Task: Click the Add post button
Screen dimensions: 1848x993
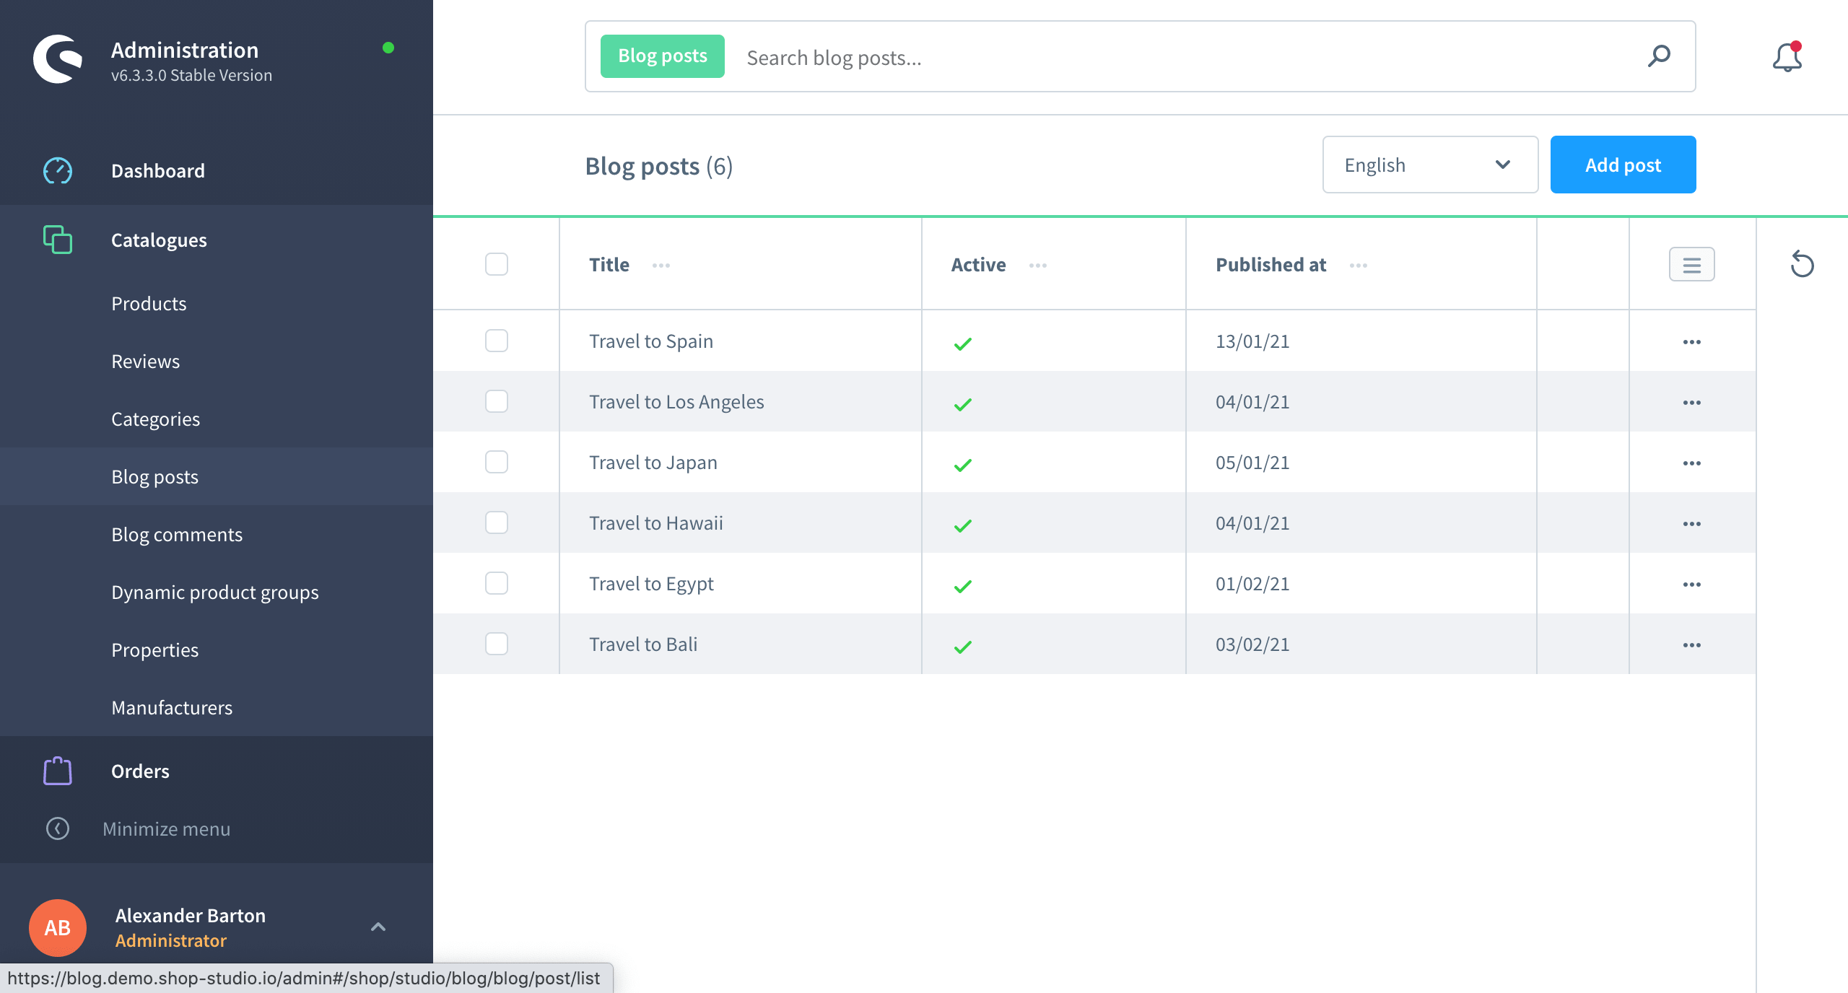Action: [x=1623, y=165]
